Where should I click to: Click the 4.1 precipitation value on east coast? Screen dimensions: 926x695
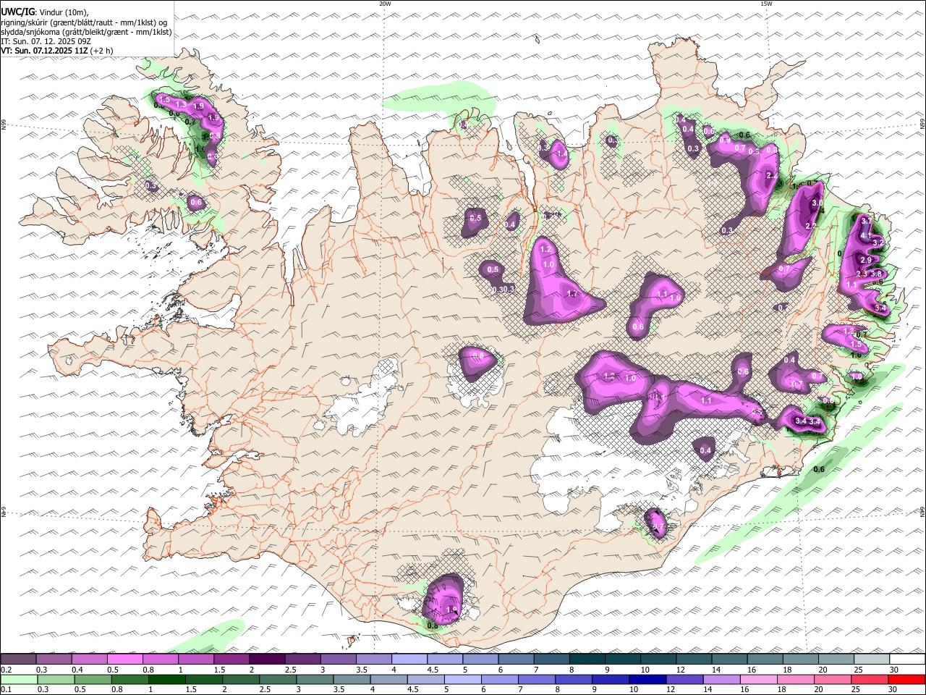coord(866,236)
